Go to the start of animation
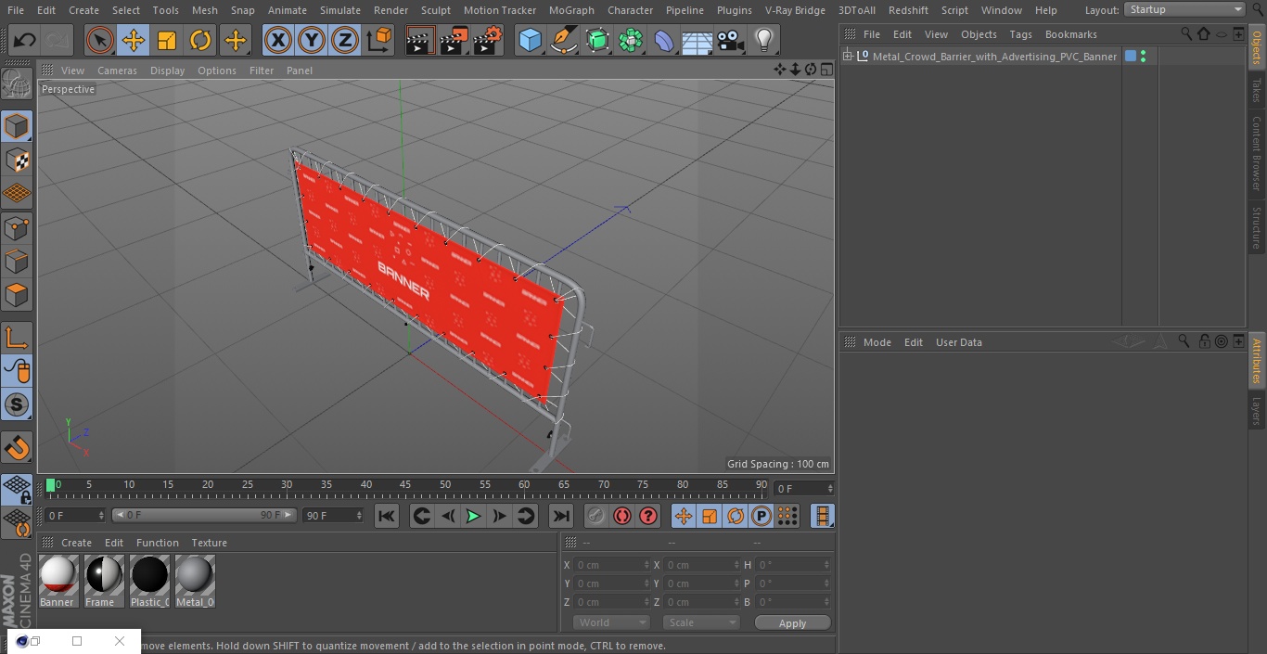1267x654 pixels. coord(387,516)
